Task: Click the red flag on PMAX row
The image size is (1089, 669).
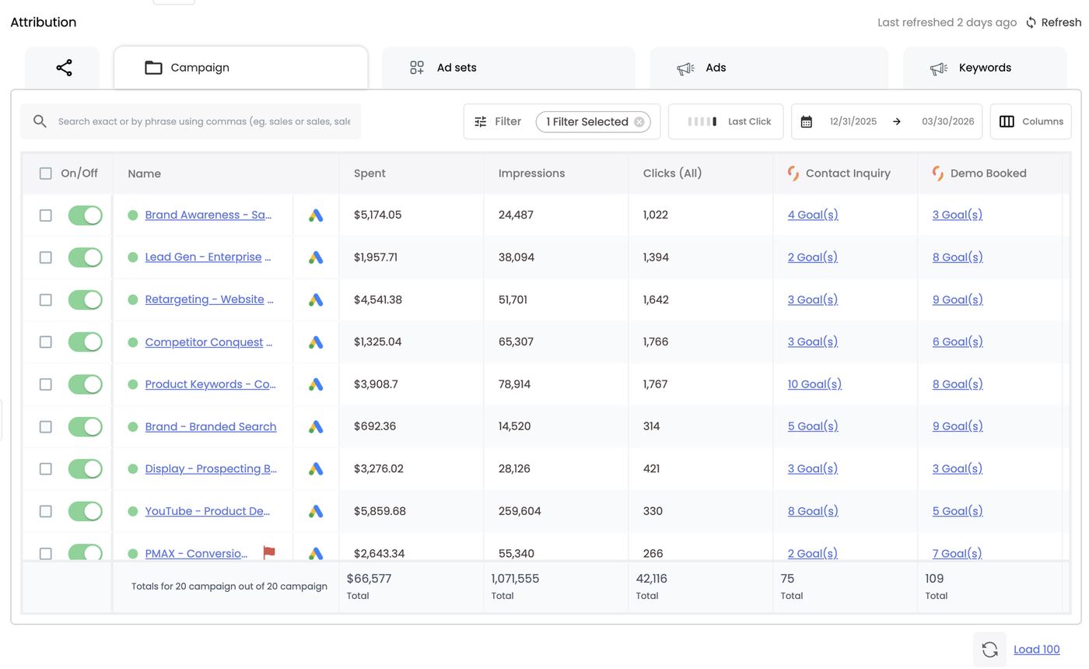Action: tap(268, 552)
